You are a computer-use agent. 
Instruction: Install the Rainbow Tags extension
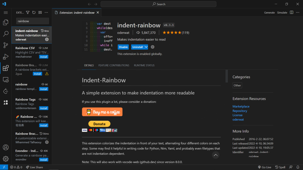coord(44,108)
